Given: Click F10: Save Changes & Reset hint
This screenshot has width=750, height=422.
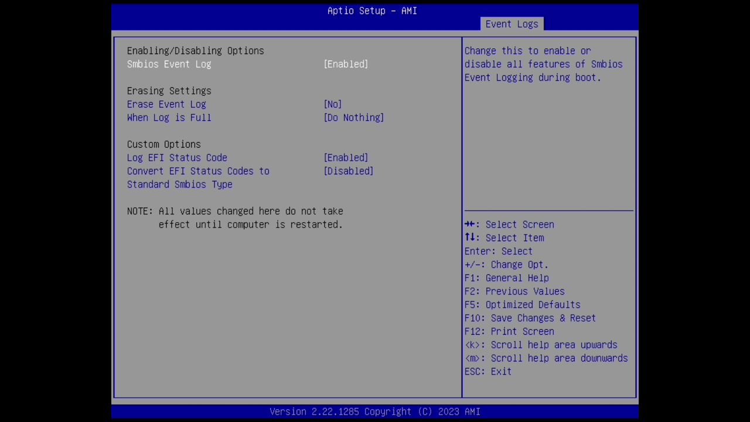Looking at the screenshot, I should pyautogui.click(x=530, y=318).
